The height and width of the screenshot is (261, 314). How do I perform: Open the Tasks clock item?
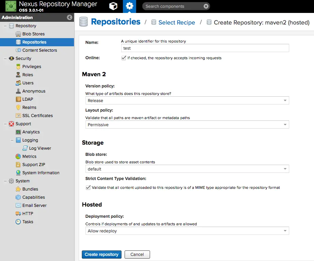[x=27, y=222]
